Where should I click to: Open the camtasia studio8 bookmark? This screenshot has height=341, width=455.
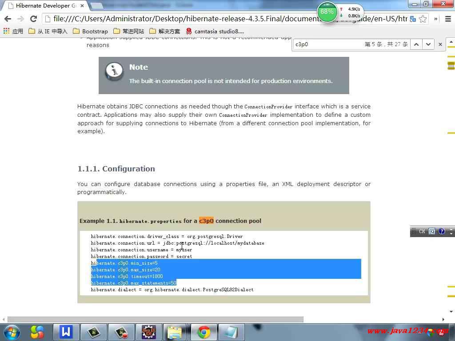coord(215,31)
